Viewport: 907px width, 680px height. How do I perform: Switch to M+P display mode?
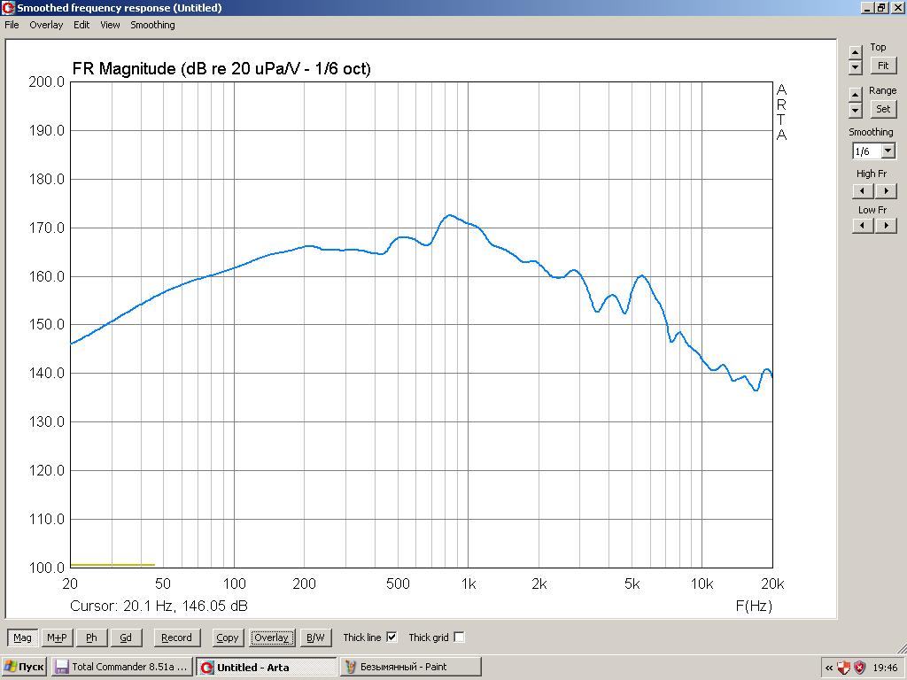pyautogui.click(x=57, y=637)
